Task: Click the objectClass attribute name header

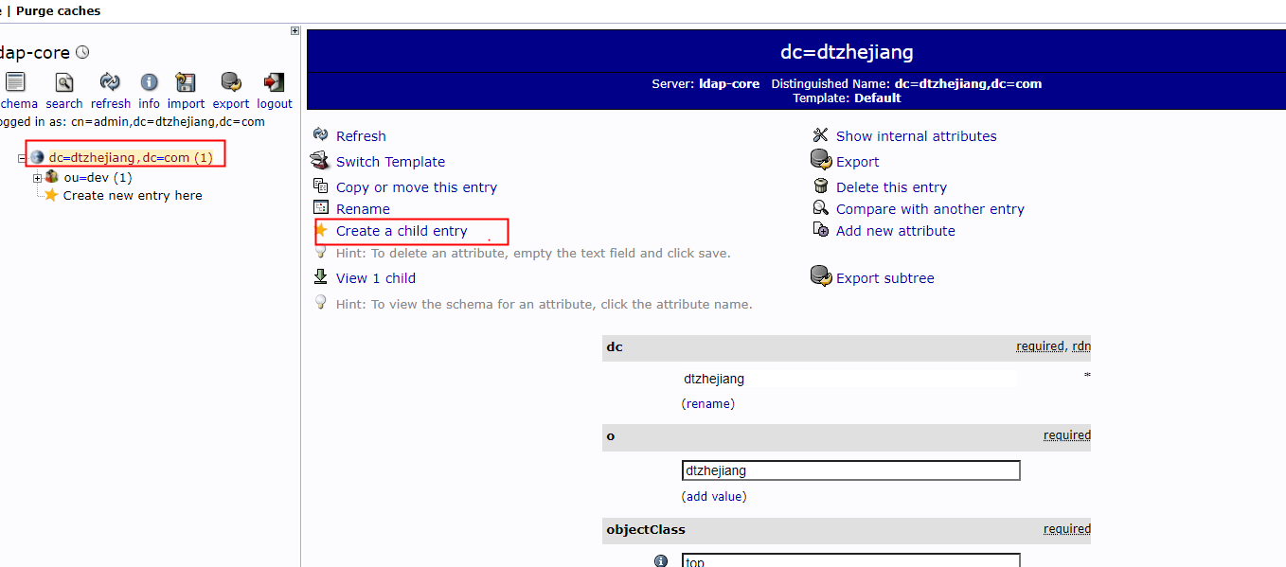Action: [x=646, y=529]
